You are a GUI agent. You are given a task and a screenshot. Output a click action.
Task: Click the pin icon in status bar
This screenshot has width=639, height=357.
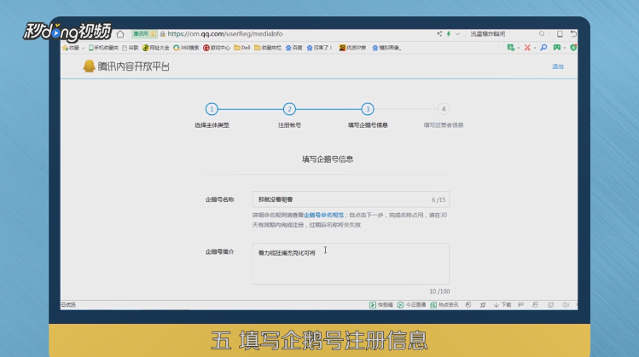(483, 305)
